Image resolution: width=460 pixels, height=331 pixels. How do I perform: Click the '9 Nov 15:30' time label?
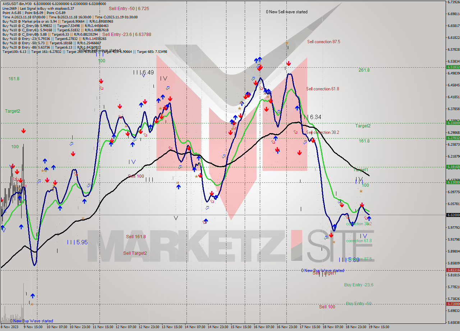[33, 327]
